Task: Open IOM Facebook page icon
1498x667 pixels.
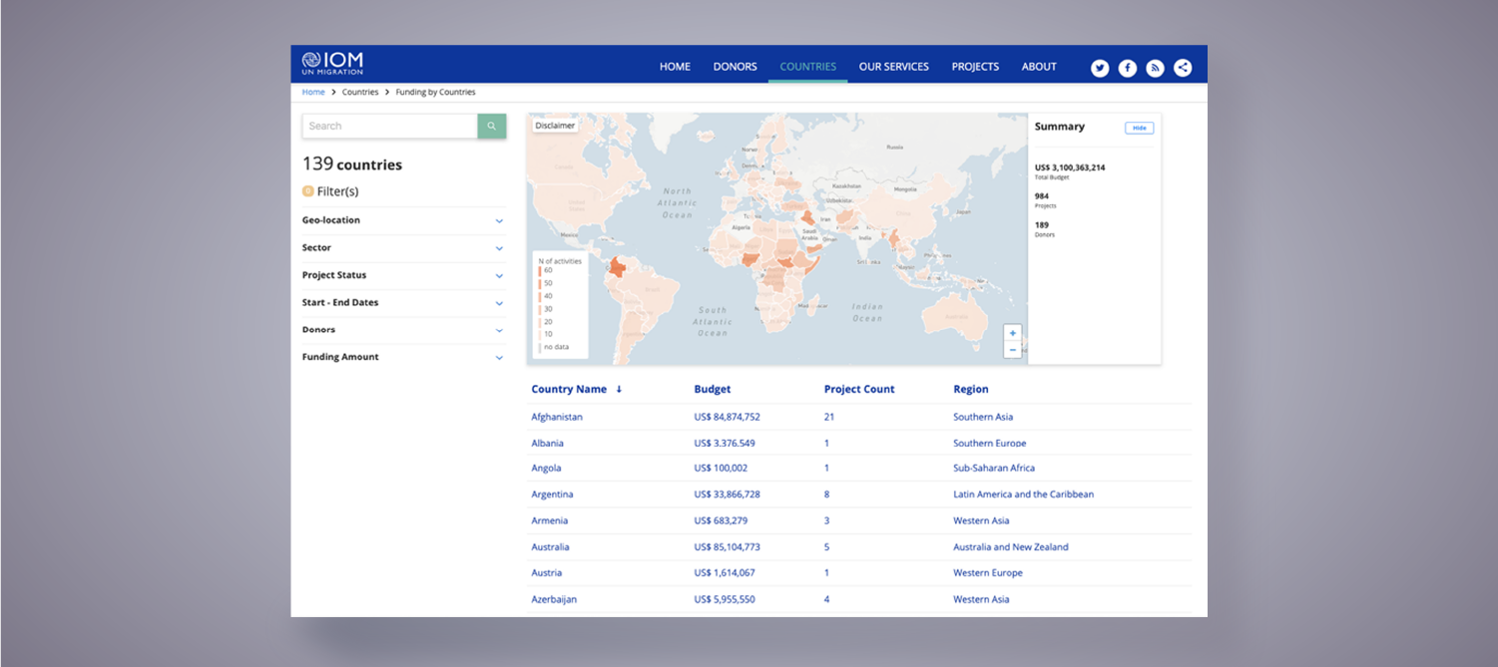Action: coord(1128,68)
